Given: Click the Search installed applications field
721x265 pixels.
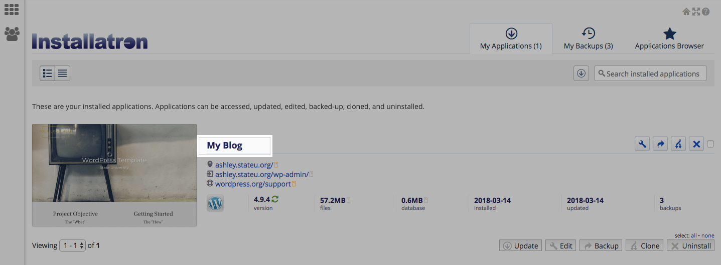Looking at the screenshot, I should click(650, 73).
